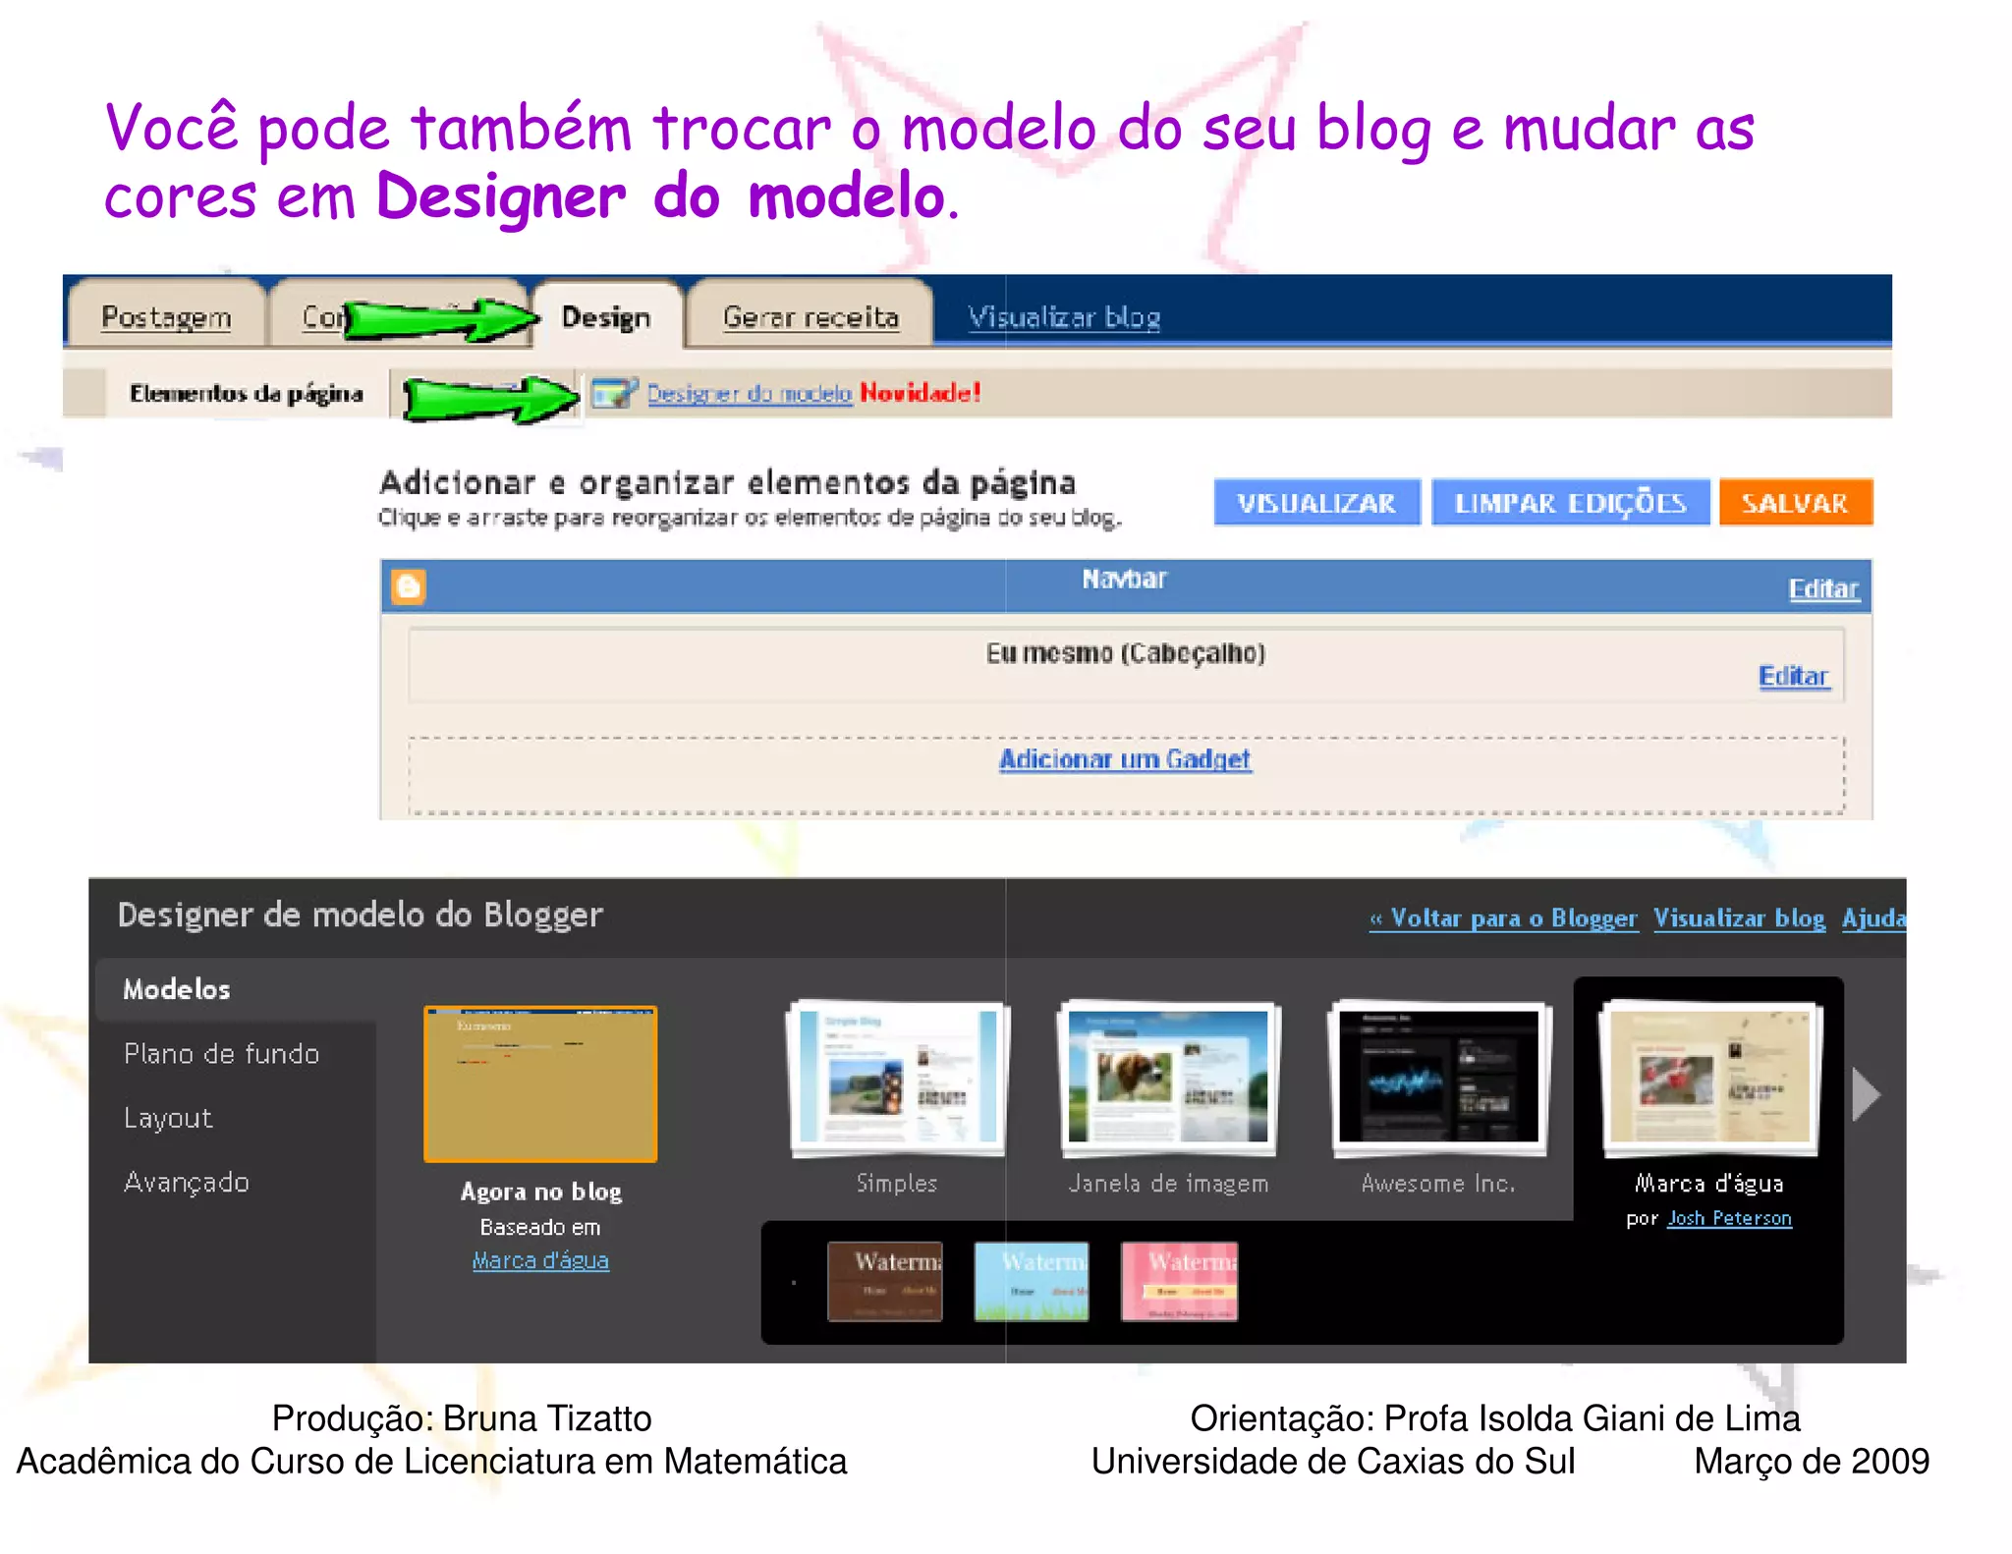Open the Ajuda link
Screen dimensions: 2012x1554
point(1873,918)
